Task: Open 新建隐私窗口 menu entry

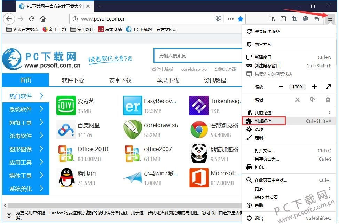Action: point(289,65)
